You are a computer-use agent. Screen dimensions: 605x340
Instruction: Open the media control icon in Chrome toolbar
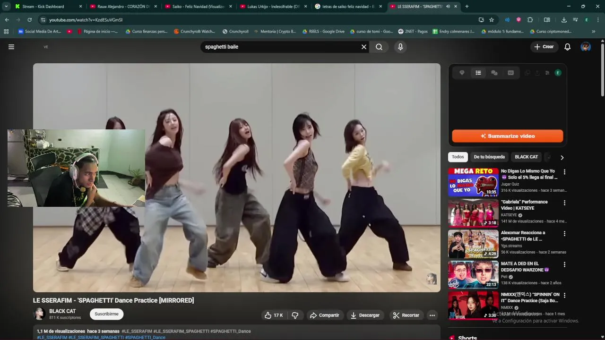tap(575, 20)
